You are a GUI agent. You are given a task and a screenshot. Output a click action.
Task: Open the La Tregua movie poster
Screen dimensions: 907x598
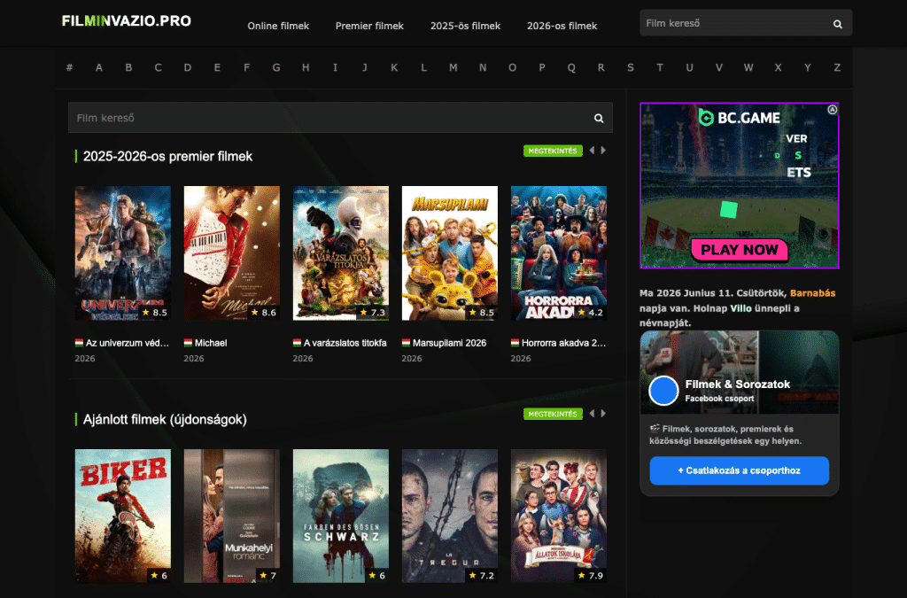click(449, 516)
